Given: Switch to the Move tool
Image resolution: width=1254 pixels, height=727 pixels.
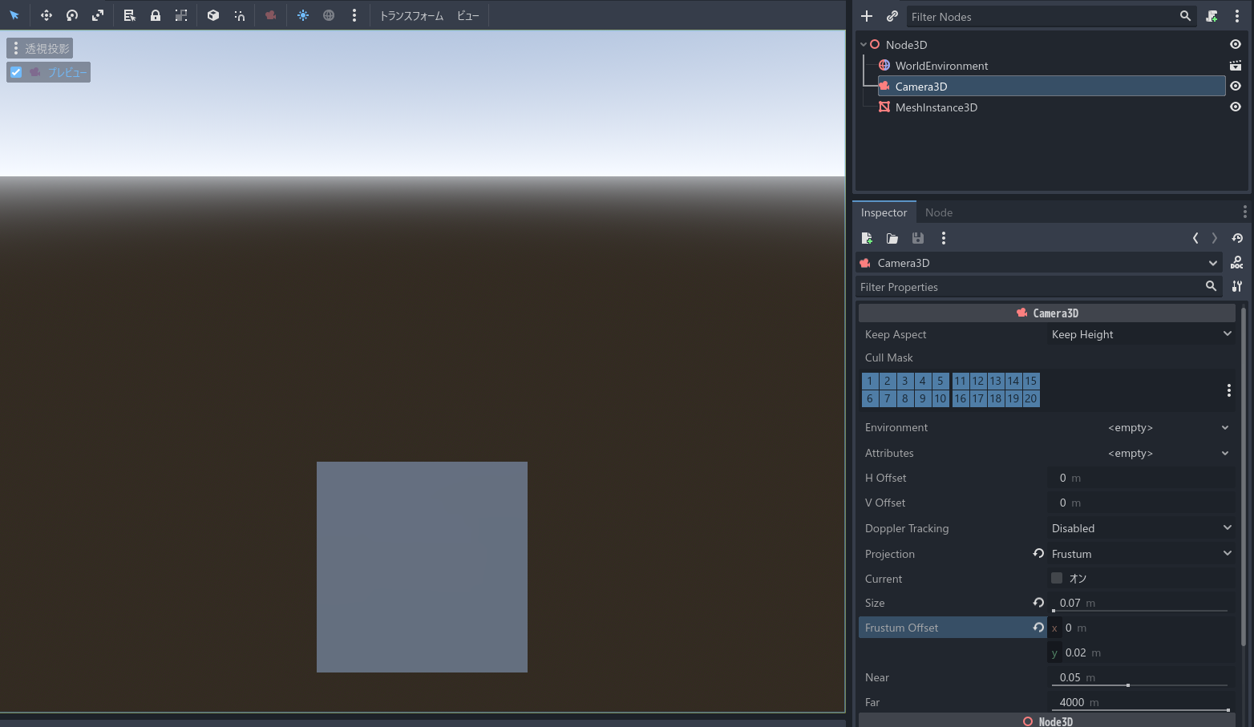Looking at the screenshot, I should 47,15.
